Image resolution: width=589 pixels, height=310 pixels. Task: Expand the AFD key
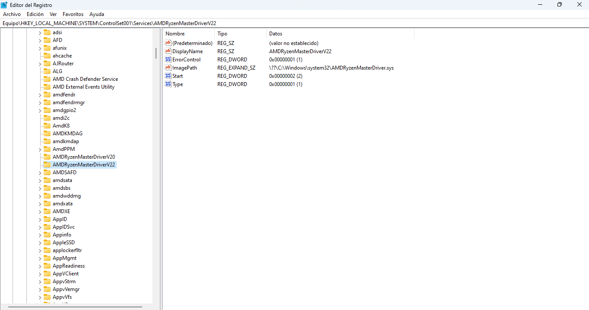click(x=40, y=40)
